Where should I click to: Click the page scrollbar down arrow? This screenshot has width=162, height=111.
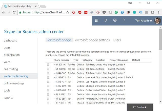pyautogui.click(x=160, y=102)
